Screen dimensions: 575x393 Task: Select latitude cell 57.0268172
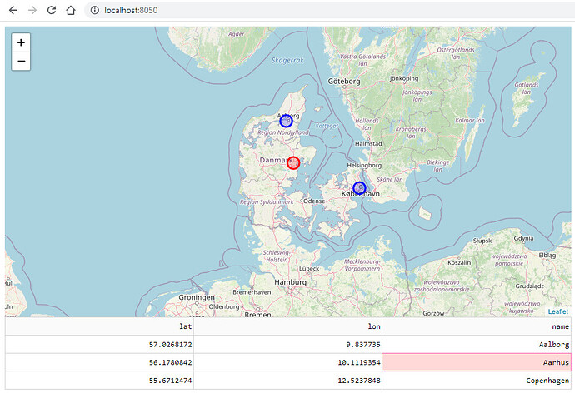[99, 344]
